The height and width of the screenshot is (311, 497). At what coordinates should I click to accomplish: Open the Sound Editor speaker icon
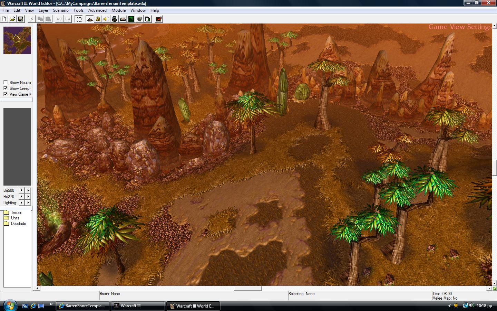click(106, 19)
